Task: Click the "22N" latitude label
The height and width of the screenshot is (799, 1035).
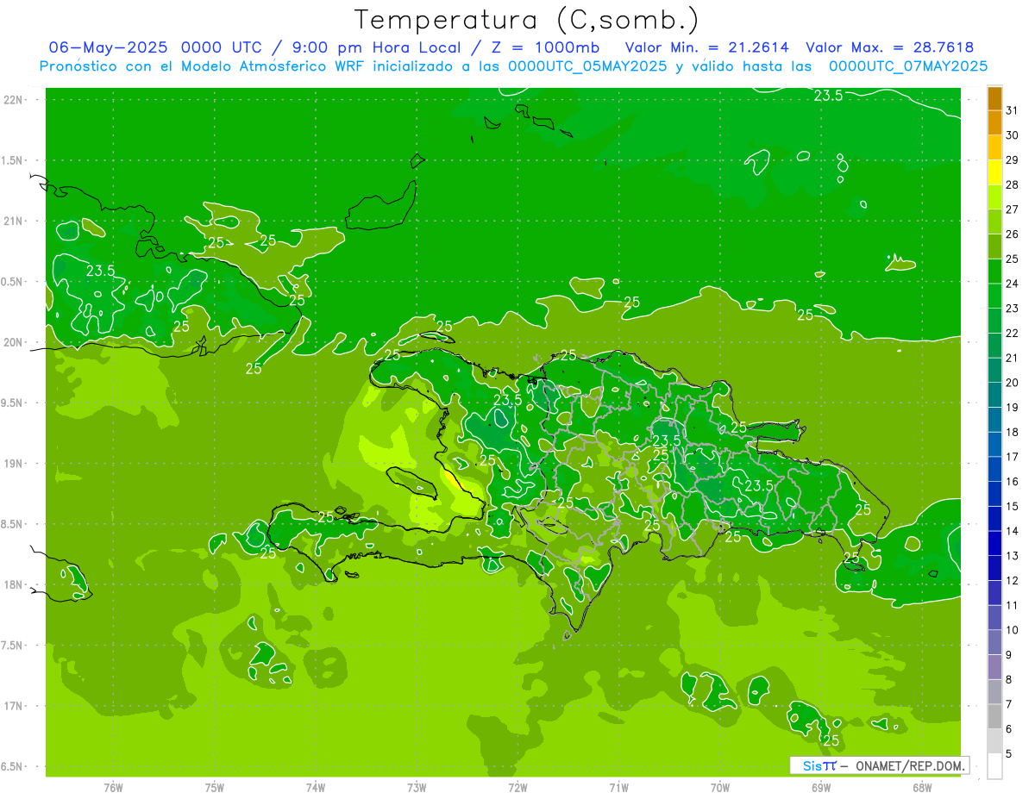Action: tap(13, 100)
